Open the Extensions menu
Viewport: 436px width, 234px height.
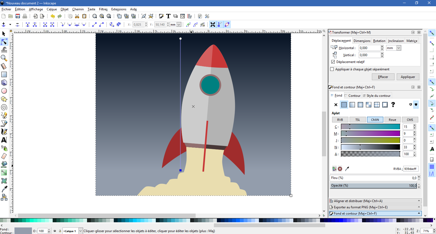click(x=119, y=9)
